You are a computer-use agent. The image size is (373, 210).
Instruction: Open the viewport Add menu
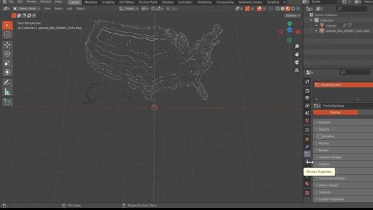(x=69, y=9)
